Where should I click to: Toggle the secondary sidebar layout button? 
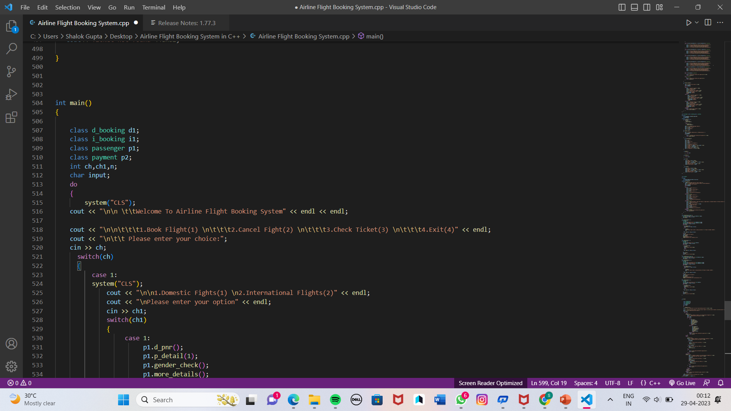647,7
